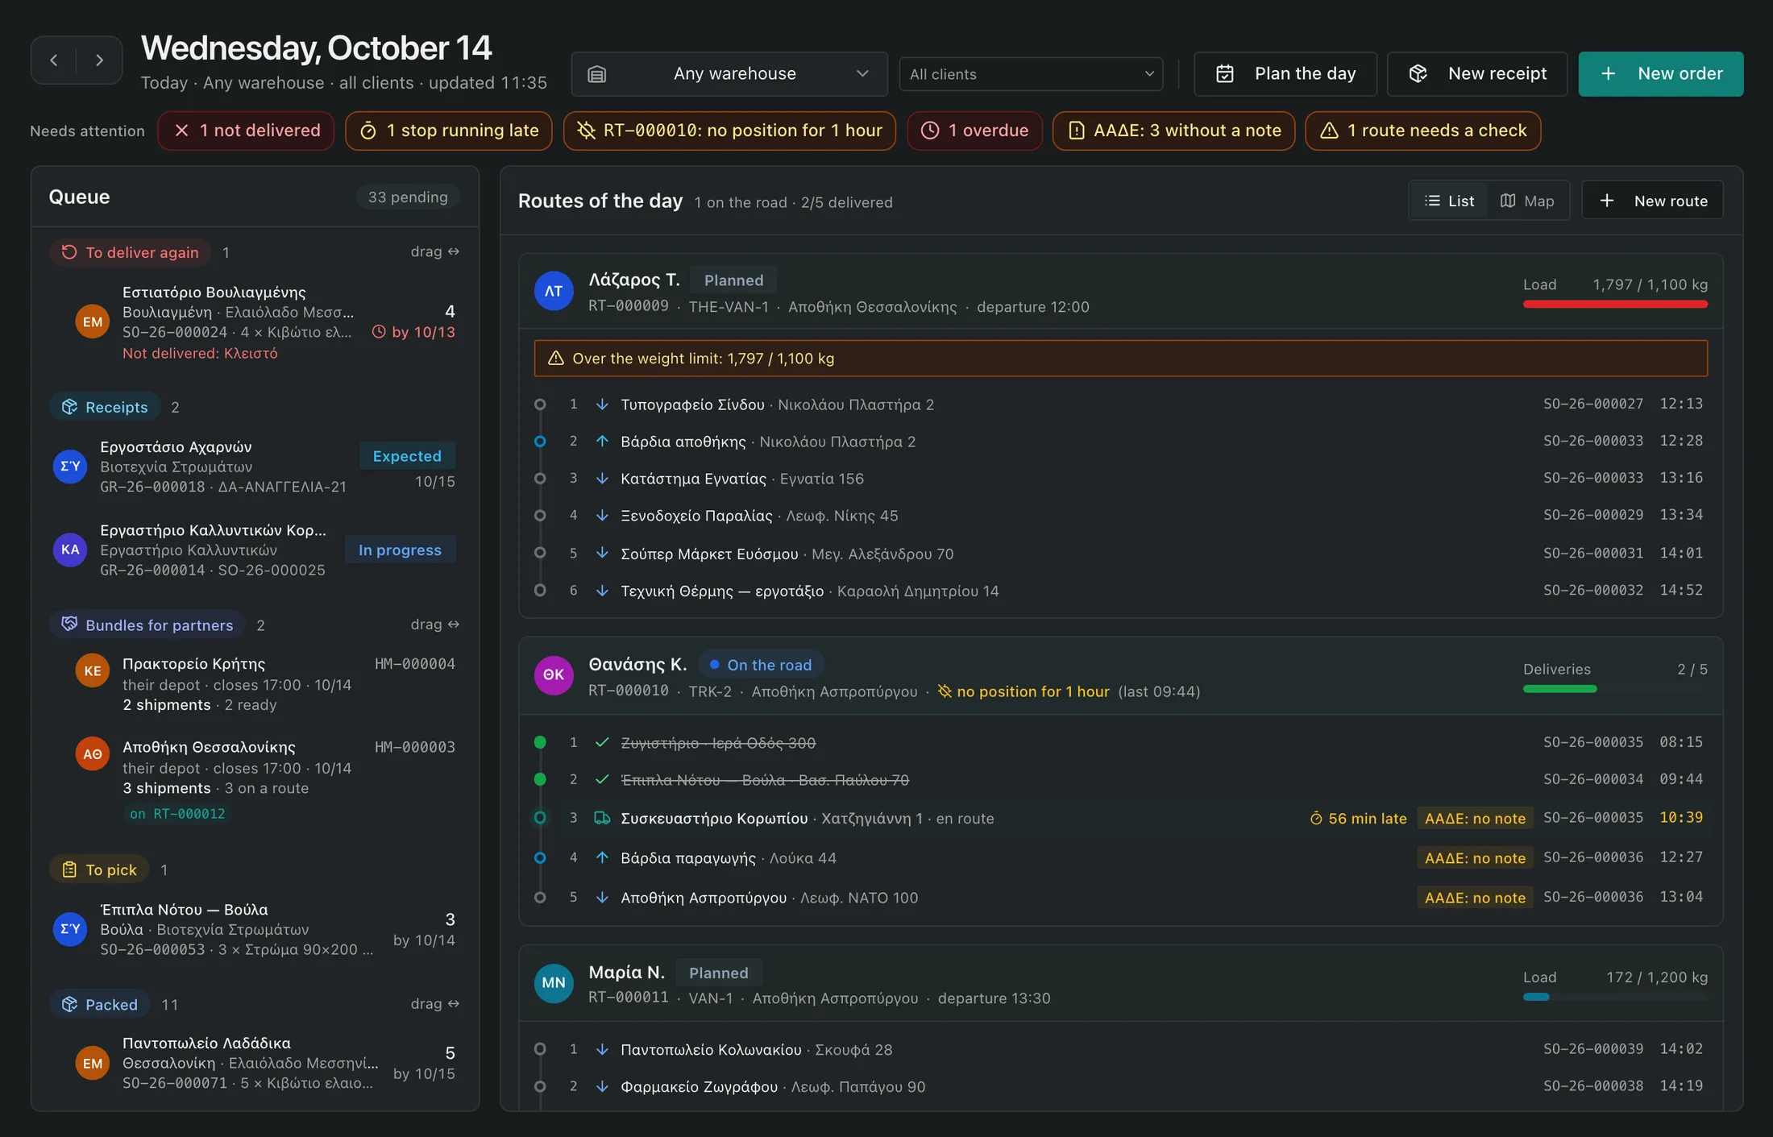The image size is (1773, 1137).
Task: Select the 'To deliver again' queue group
Action: (x=131, y=252)
